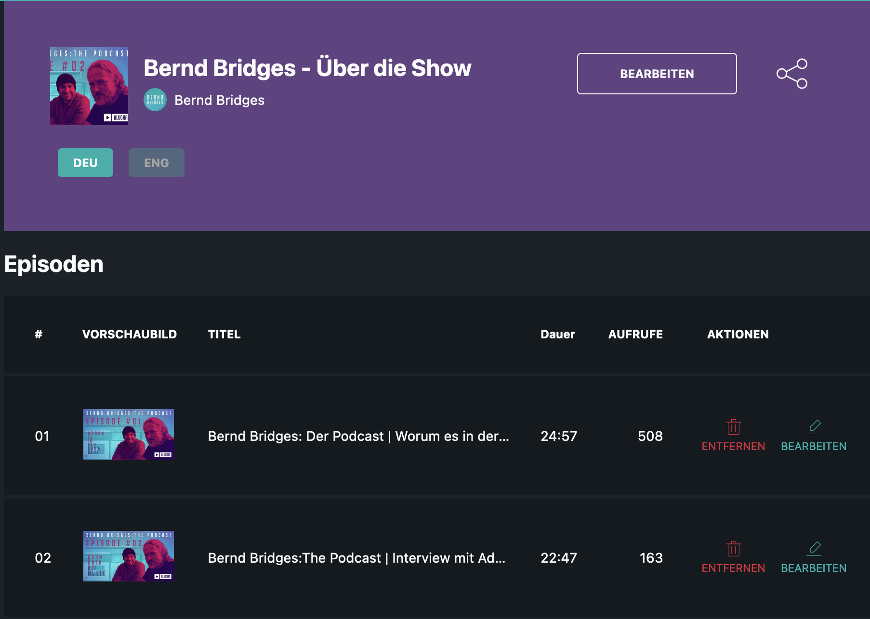Click the Dauer column header
The width and height of the screenshot is (870, 619).
[557, 334]
